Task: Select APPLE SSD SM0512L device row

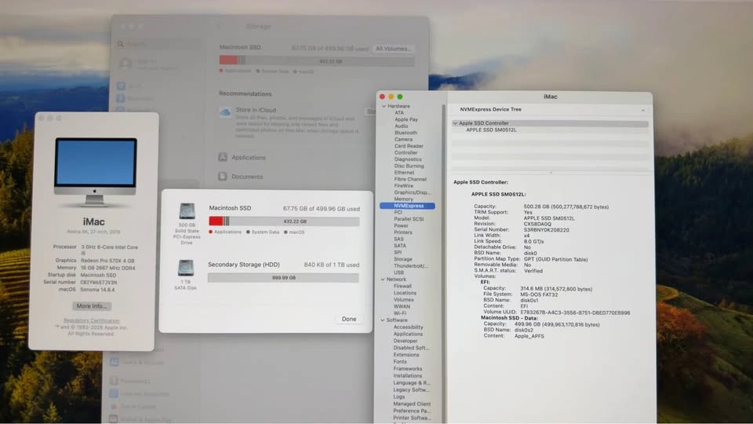Action: click(x=491, y=130)
